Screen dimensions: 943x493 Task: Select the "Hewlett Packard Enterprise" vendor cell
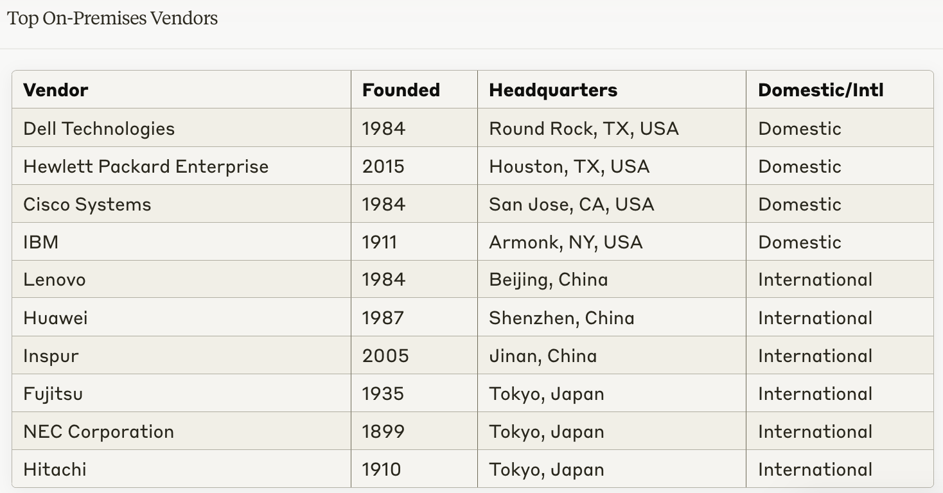click(182, 166)
